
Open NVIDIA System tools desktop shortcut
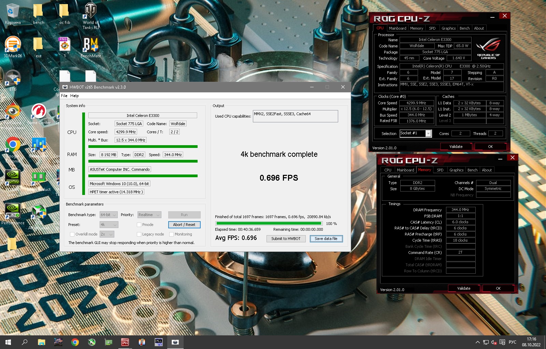(x=13, y=183)
